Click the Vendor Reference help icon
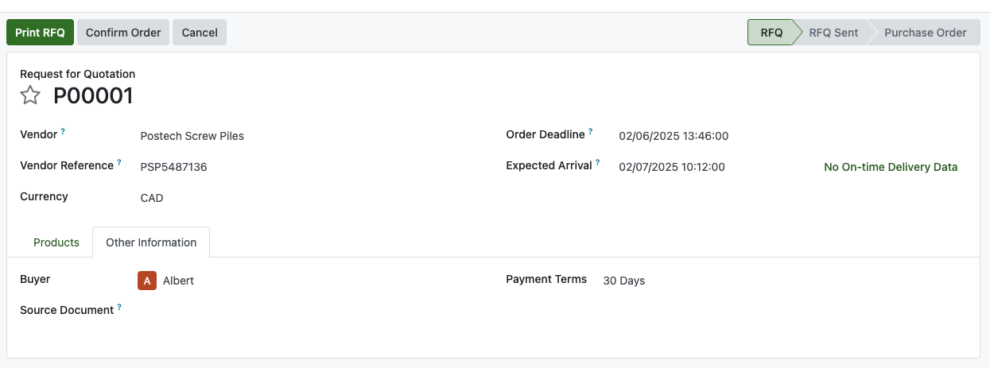This screenshot has height=368, width=990. 119,162
